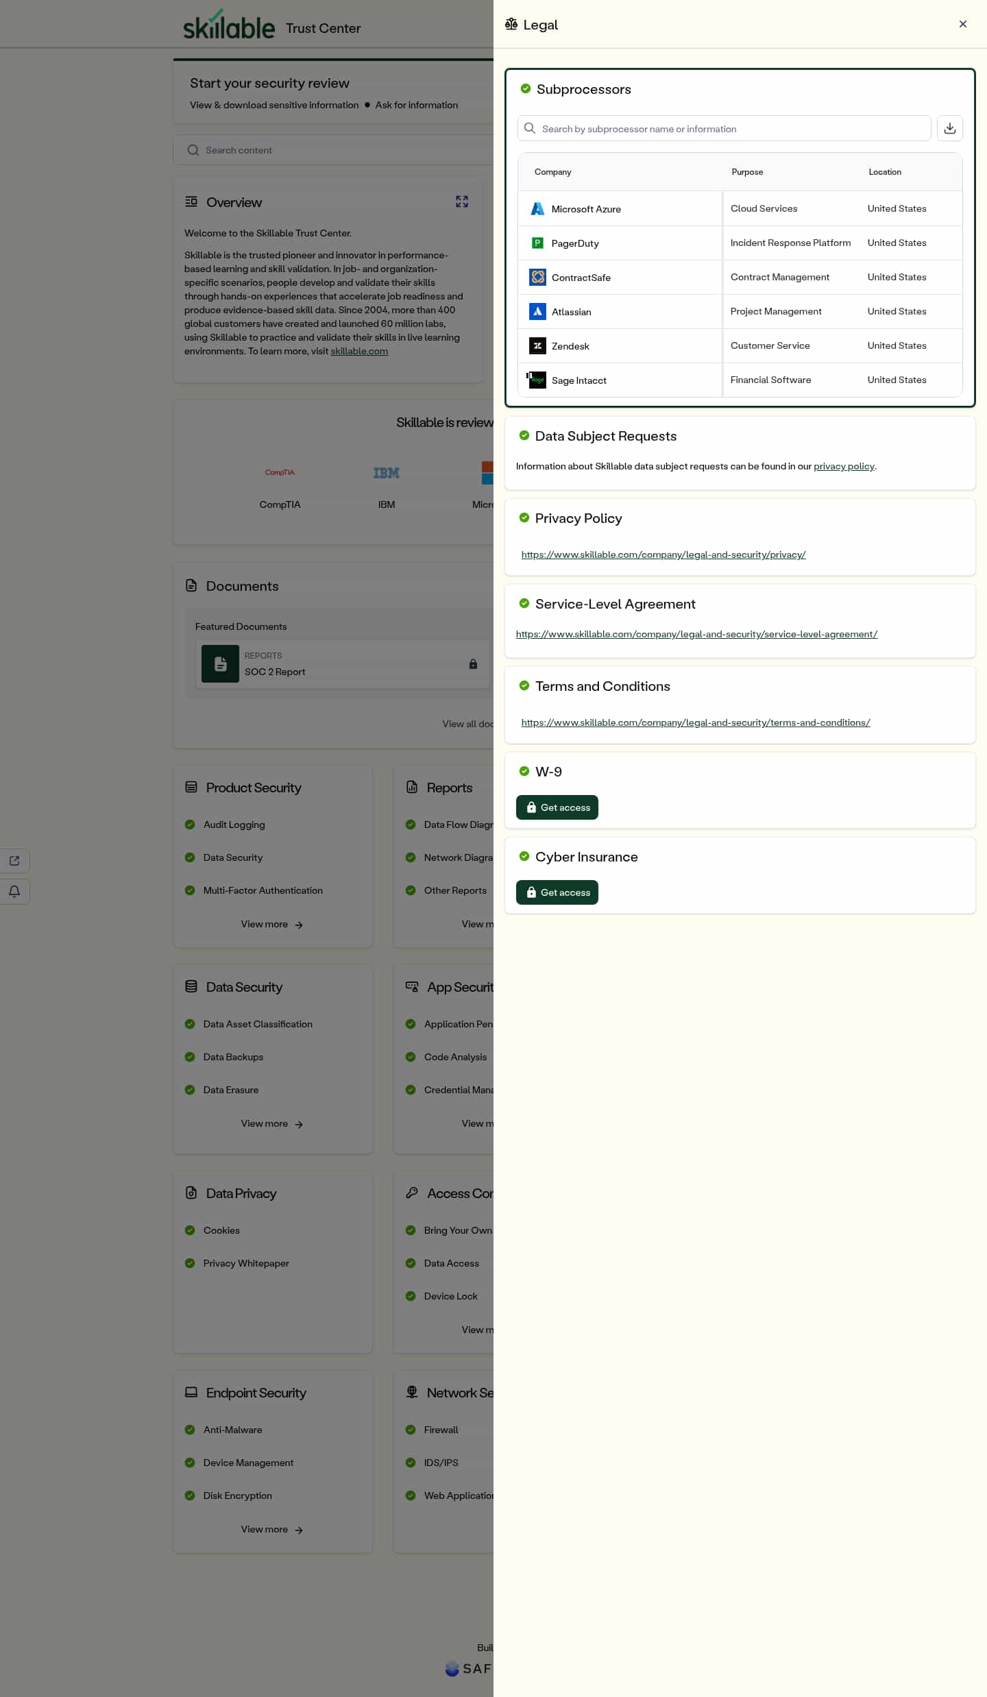Click the App Security section icon
This screenshot has width=987, height=1697.
(x=412, y=986)
